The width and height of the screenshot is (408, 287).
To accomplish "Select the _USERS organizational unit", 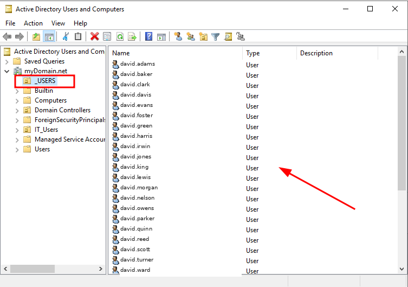I will [x=45, y=81].
